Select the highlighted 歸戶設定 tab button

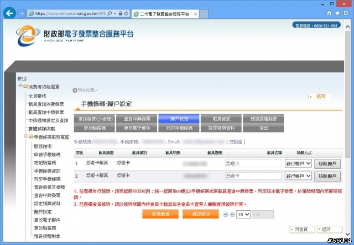pyautogui.click(x=179, y=119)
